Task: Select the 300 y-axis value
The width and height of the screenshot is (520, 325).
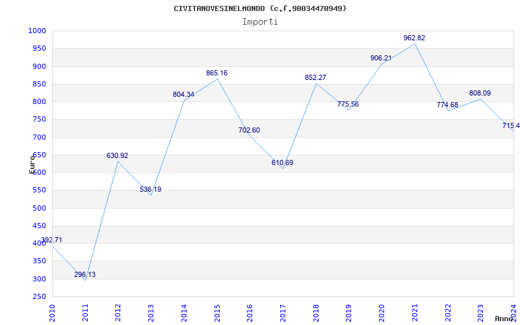Action: coord(39,279)
